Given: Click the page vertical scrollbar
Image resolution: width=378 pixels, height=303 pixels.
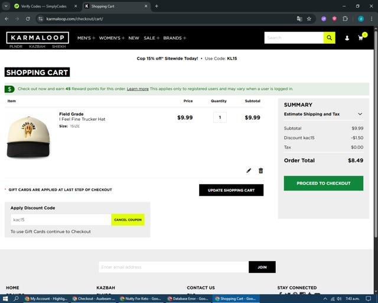Looking at the screenshot, I should (x=376, y=133).
